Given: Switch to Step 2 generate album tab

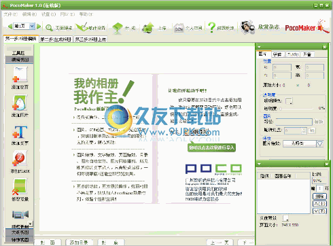Looking at the screenshot, I should [56, 39].
